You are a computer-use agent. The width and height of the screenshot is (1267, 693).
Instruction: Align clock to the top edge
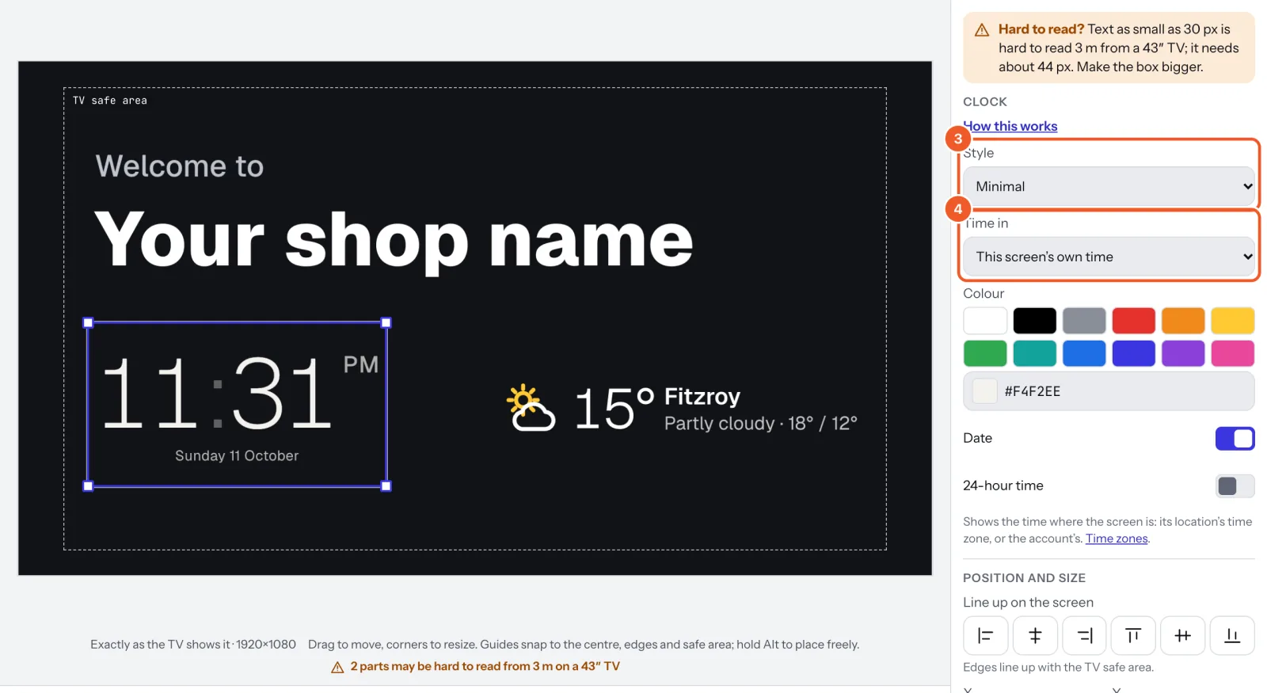coord(1133,635)
